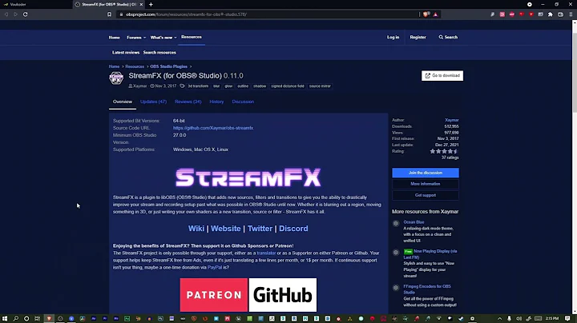Screen dimensions: 577x323
Task: Switch to the Updates (47) tab
Action: (153, 102)
